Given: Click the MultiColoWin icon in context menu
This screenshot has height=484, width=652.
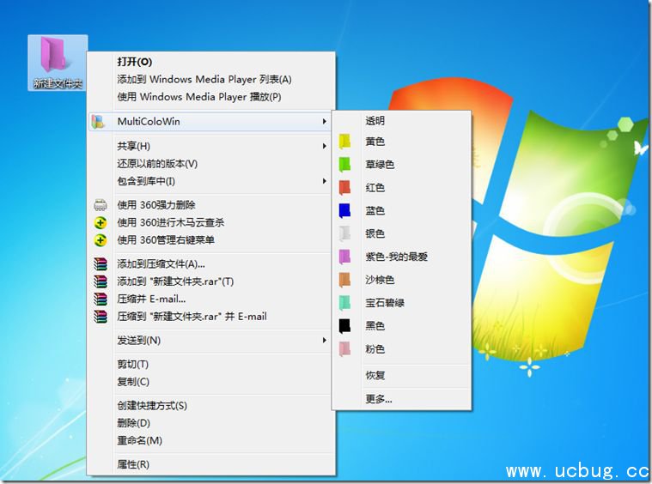Looking at the screenshot, I should coord(98,122).
